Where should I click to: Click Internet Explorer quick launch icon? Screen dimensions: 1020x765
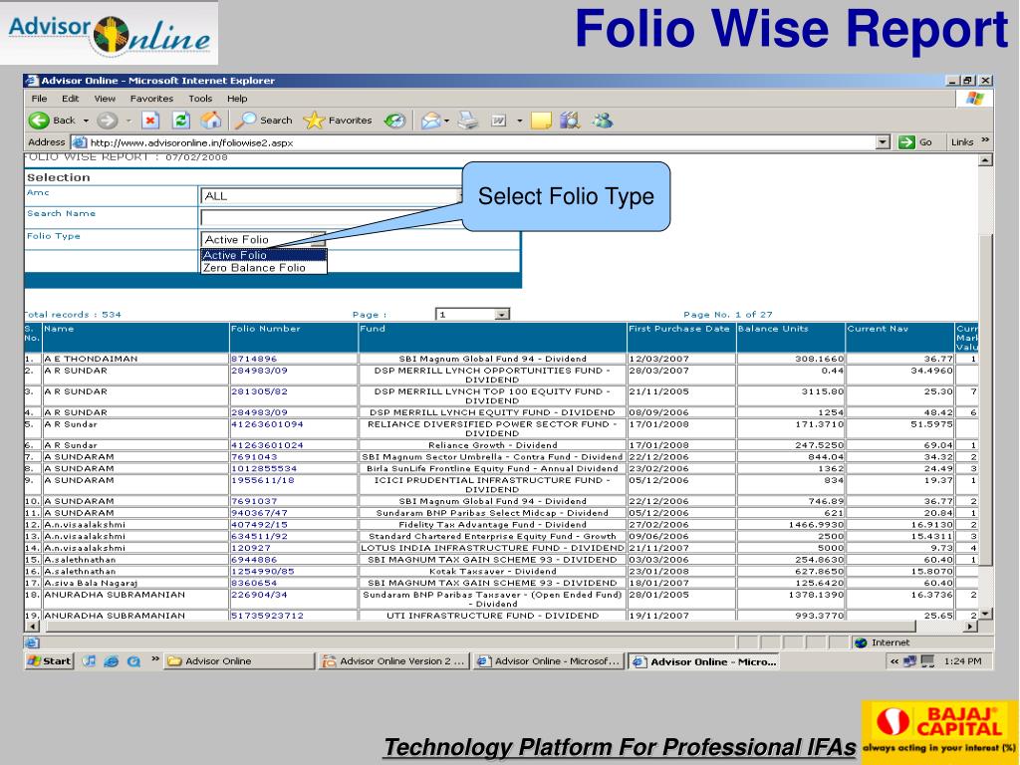click(112, 661)
